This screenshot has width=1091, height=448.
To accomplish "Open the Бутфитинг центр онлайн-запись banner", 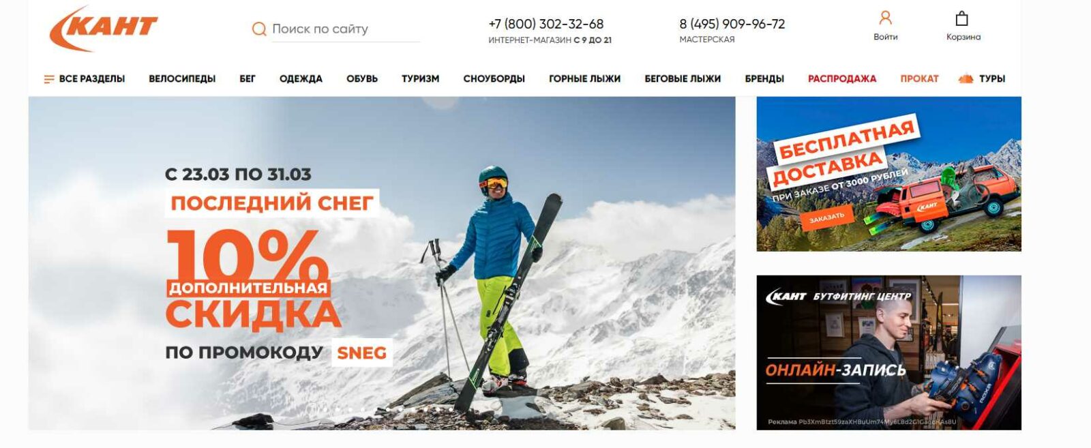I will point(888,353).
